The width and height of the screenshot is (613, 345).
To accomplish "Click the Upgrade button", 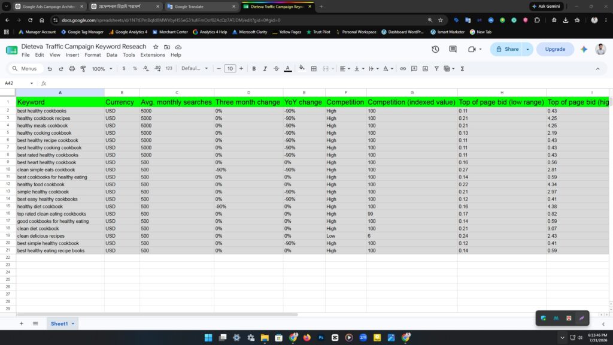I will [555, 49].
